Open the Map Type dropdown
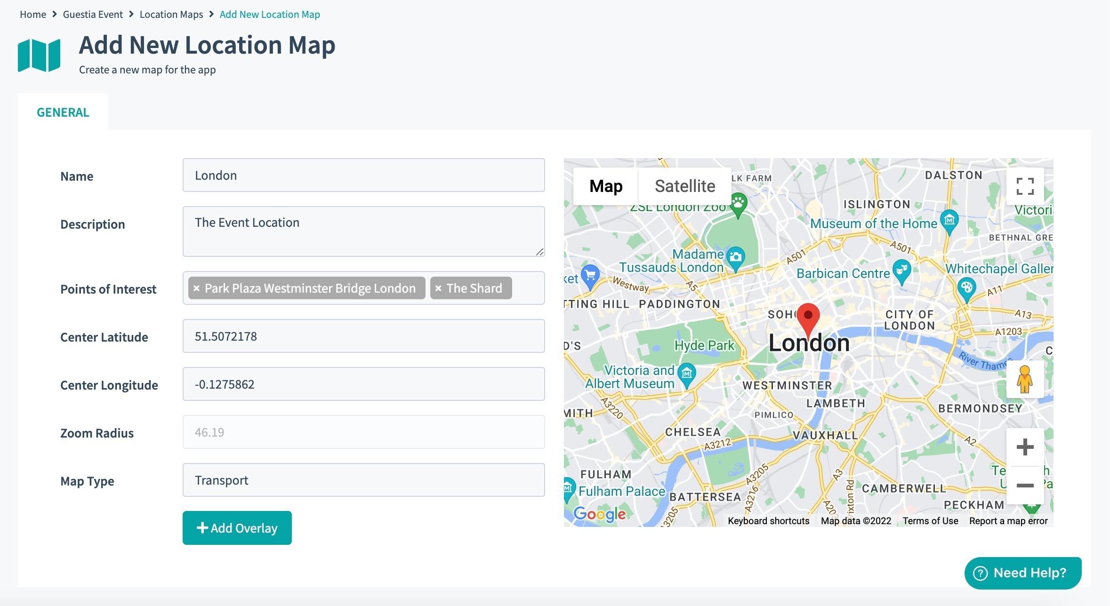This screenshot has height=606, width=1110. click(363, 480)
